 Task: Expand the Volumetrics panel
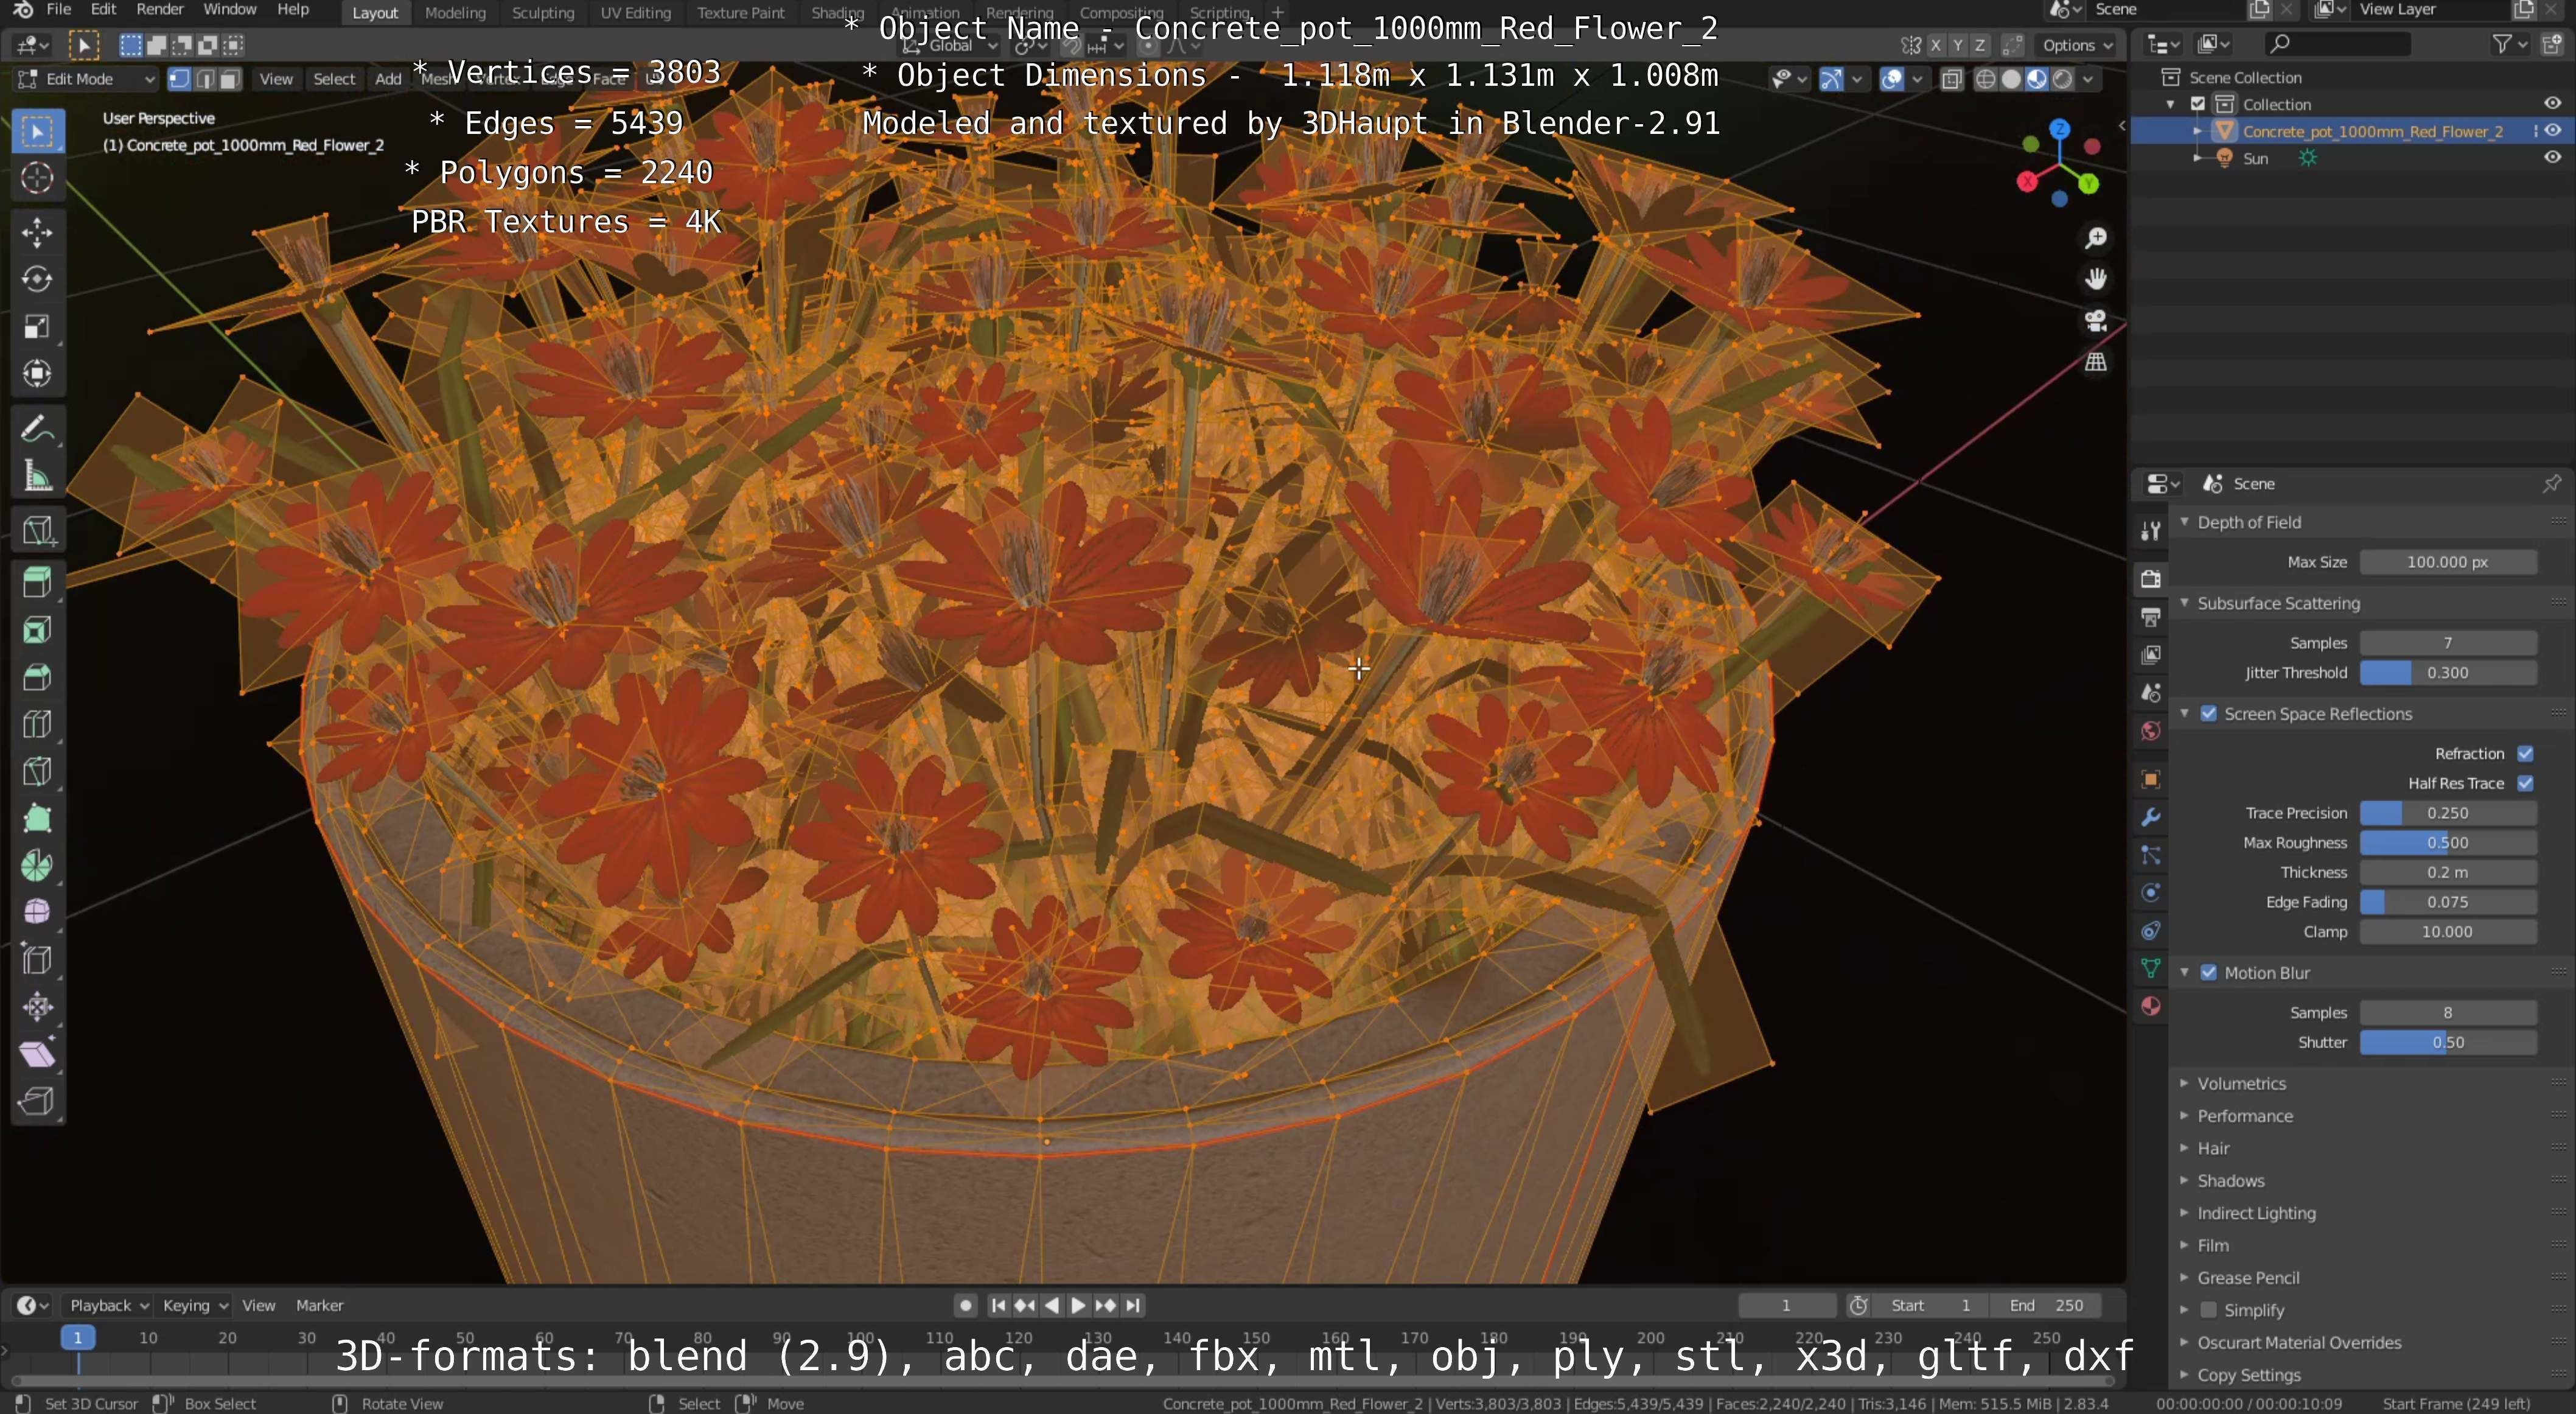point(2241,1083)
